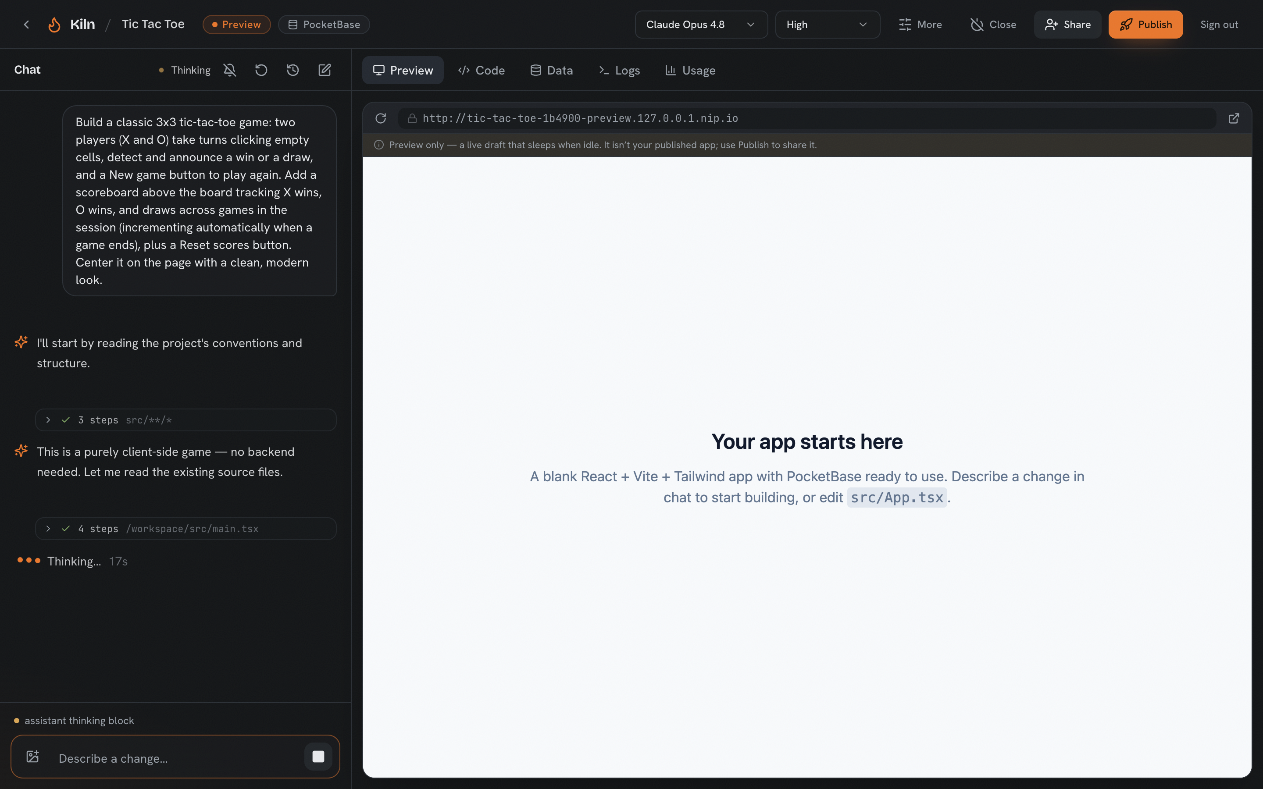Open the Logs tab
The image size is (1263, 789).
pos(619,71)
